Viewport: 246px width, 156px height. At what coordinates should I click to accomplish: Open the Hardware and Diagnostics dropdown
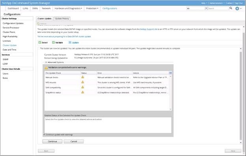pyautogui.click(x=68, y=8)
